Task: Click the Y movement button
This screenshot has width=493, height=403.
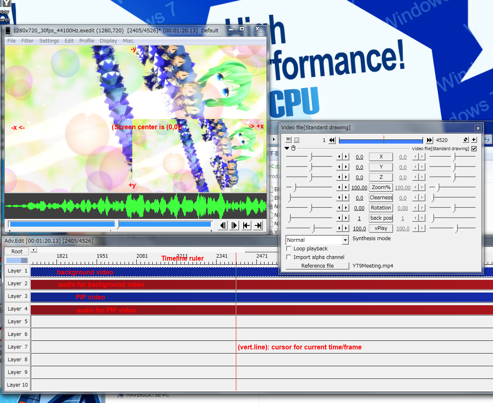Action: tap(381, 167)
